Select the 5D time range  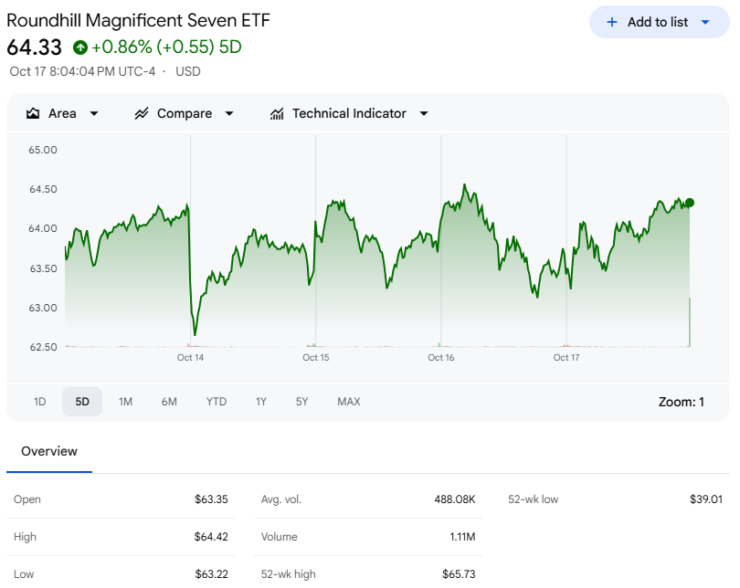(x=82, y=402)
